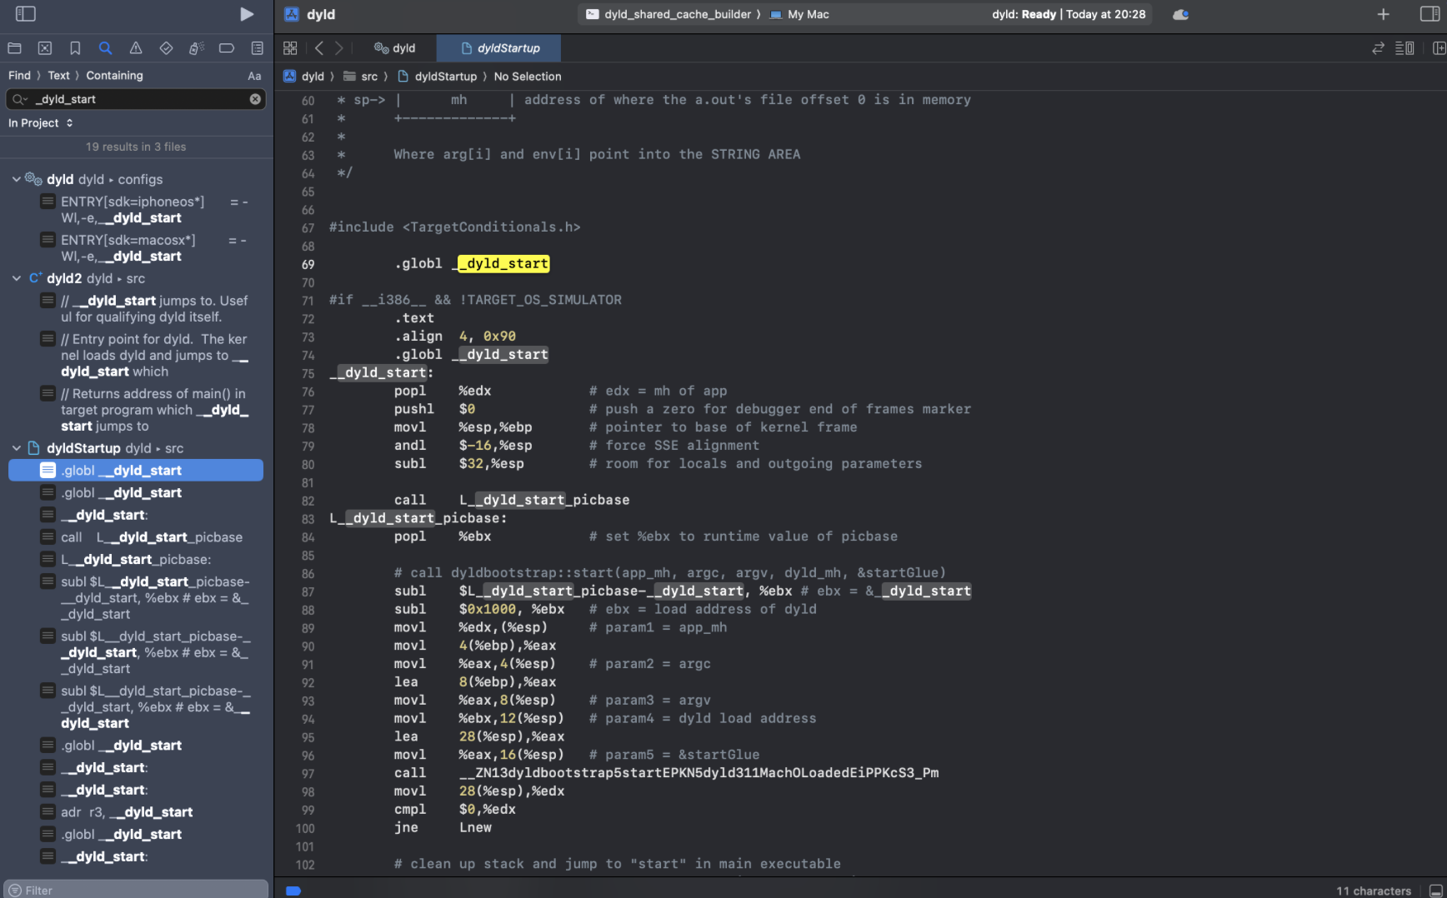Viewport: 1447px width, 898px height.
Task: Open the Report navigator
Action: [x=257, y=48]
